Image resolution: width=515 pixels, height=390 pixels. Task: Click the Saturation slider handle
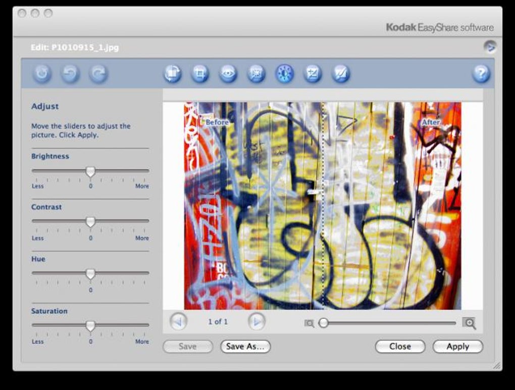(x=90, y=326)
